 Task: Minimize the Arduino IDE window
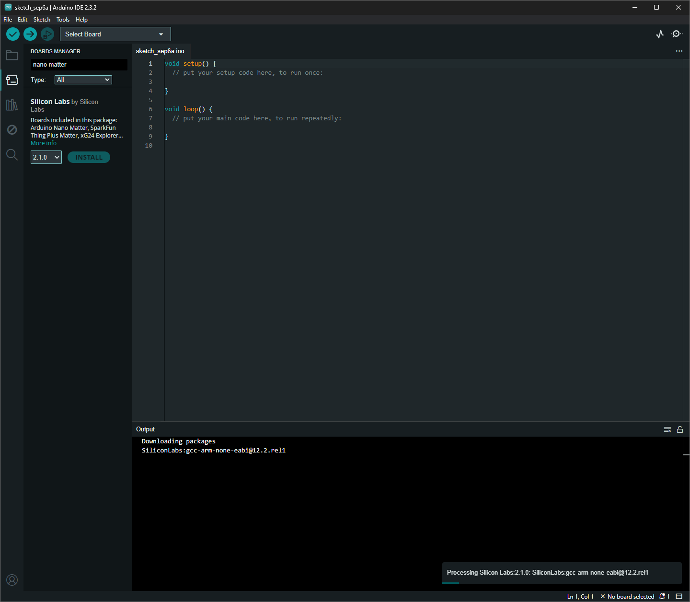click(635, 7)
